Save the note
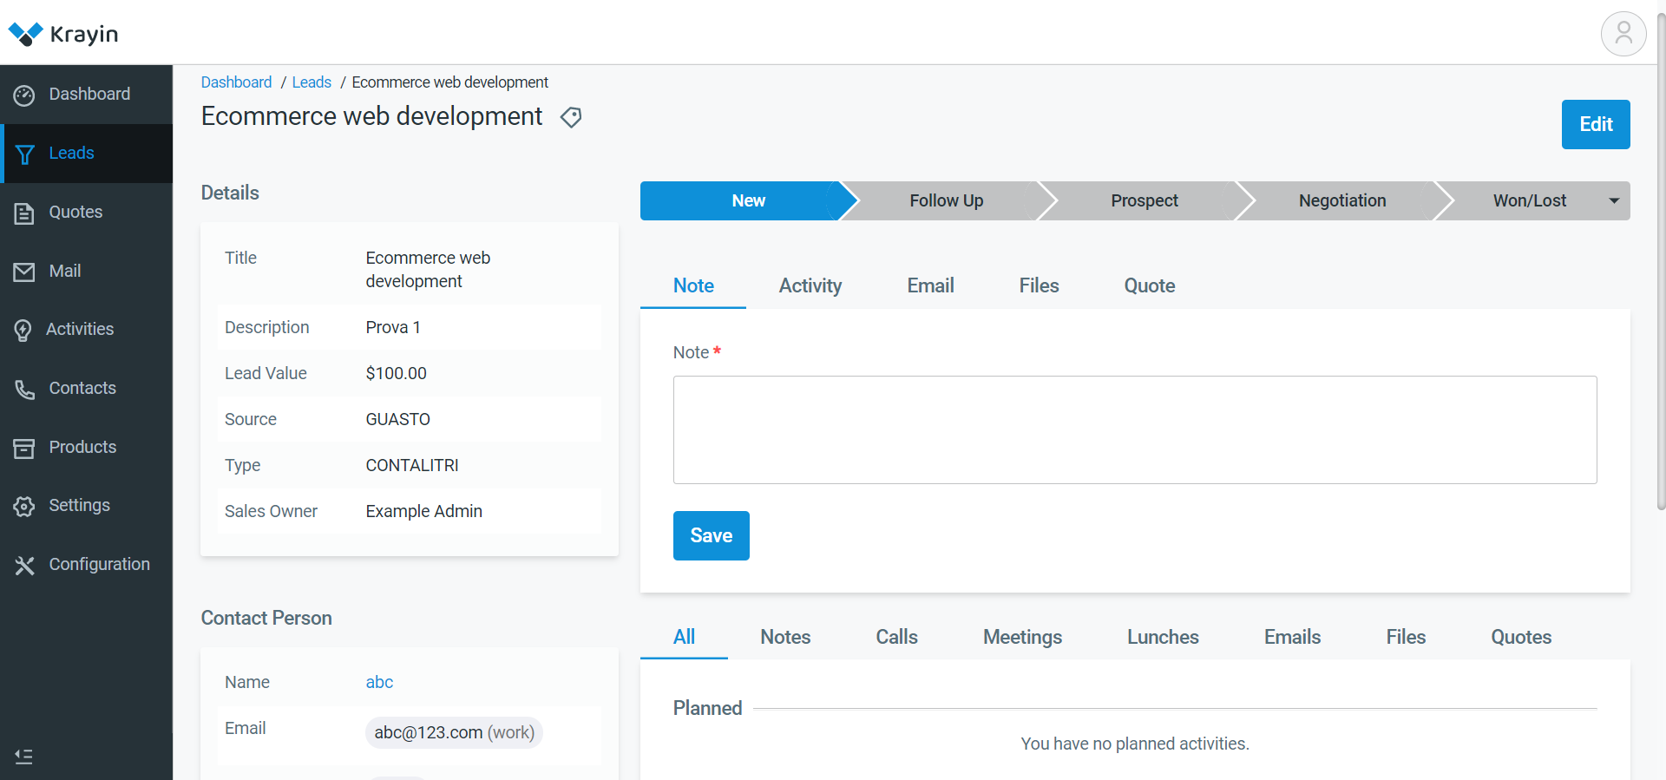Image resolution: width=1666 pixels, height=780 pixels. click(711, 535)
